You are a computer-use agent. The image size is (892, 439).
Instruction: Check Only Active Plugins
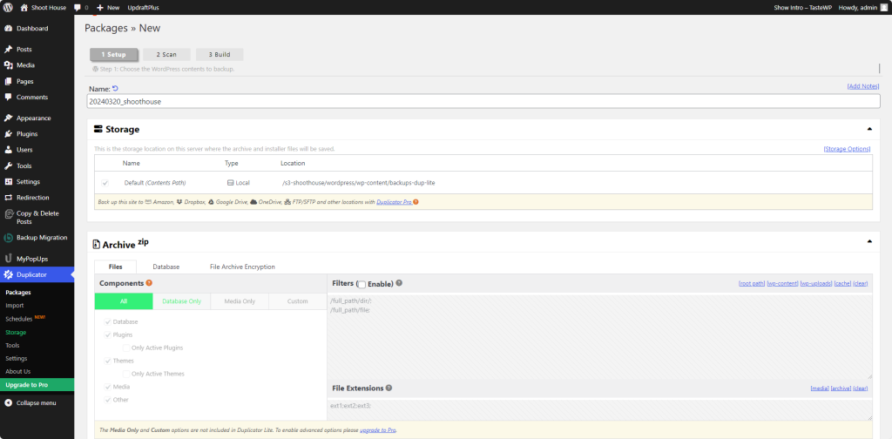(x=126, y=348)
